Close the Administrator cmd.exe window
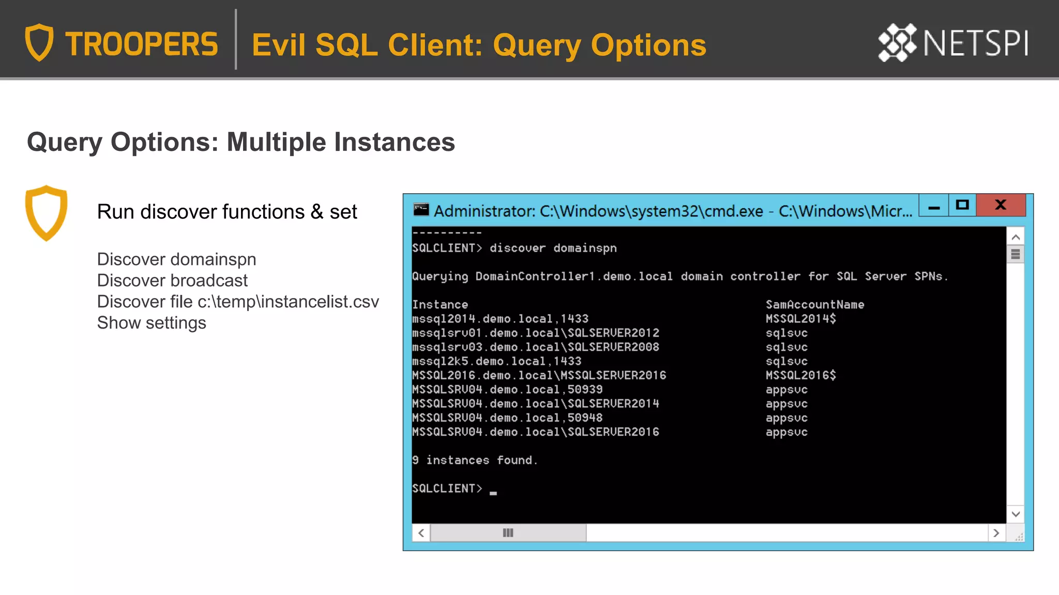The height and width of the screenshot is (595, 1059). tap(1001, 205)
